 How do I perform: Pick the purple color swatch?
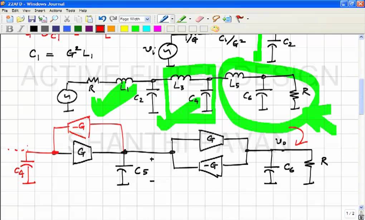point(89,29)
